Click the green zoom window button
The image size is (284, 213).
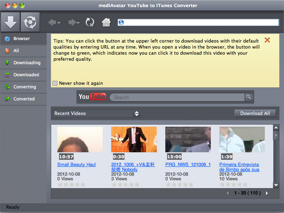coord(22,5)
